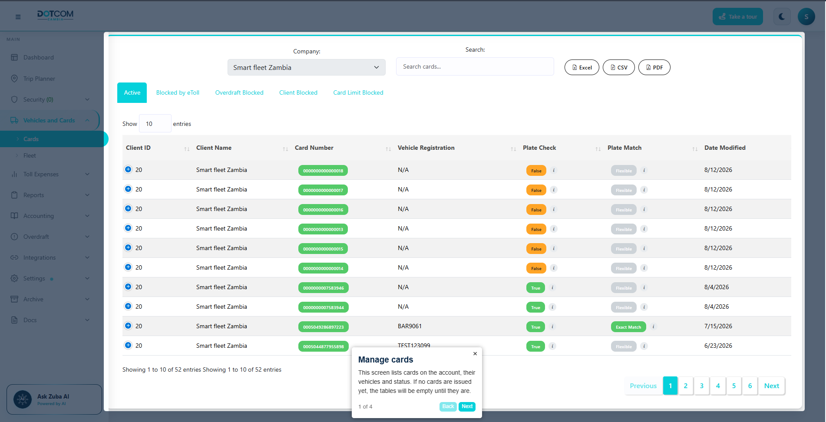
Task: Click the Exact Match badge
Action: click(628, 327)
